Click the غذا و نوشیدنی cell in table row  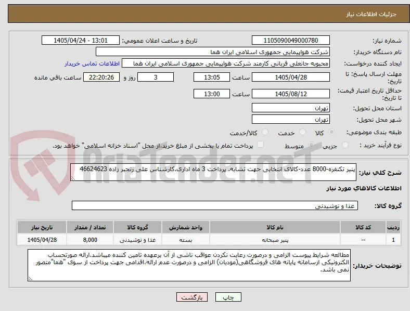click(137, 240)
